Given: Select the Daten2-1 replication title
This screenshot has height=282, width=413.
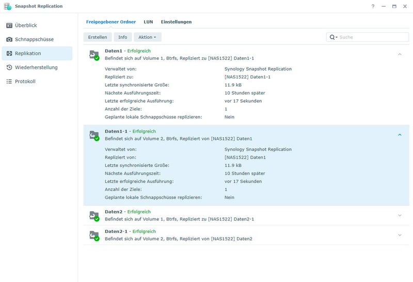Looking at the screenshot, I should click(x=116, y=231).
